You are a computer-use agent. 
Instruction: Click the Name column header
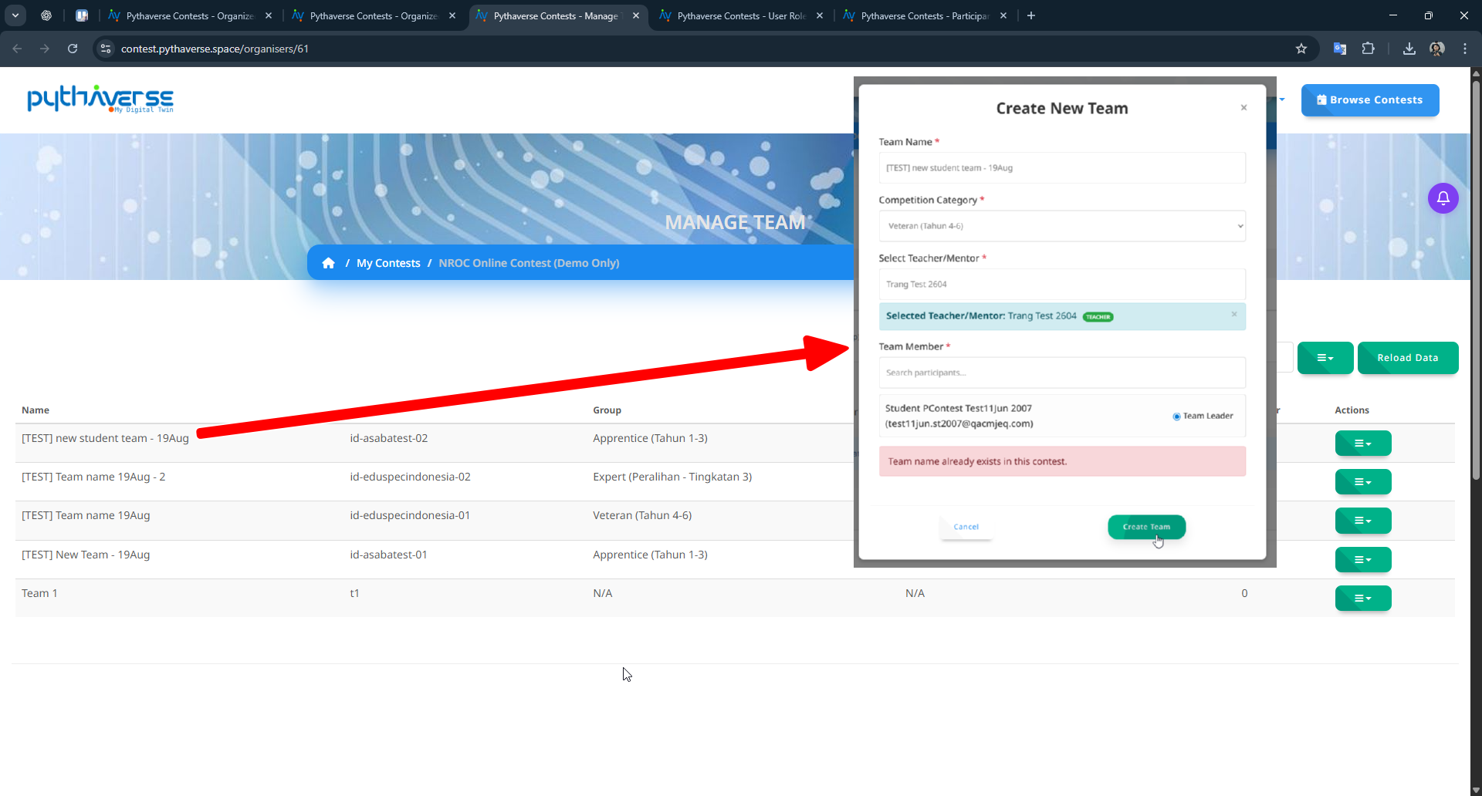coord(36,410)
